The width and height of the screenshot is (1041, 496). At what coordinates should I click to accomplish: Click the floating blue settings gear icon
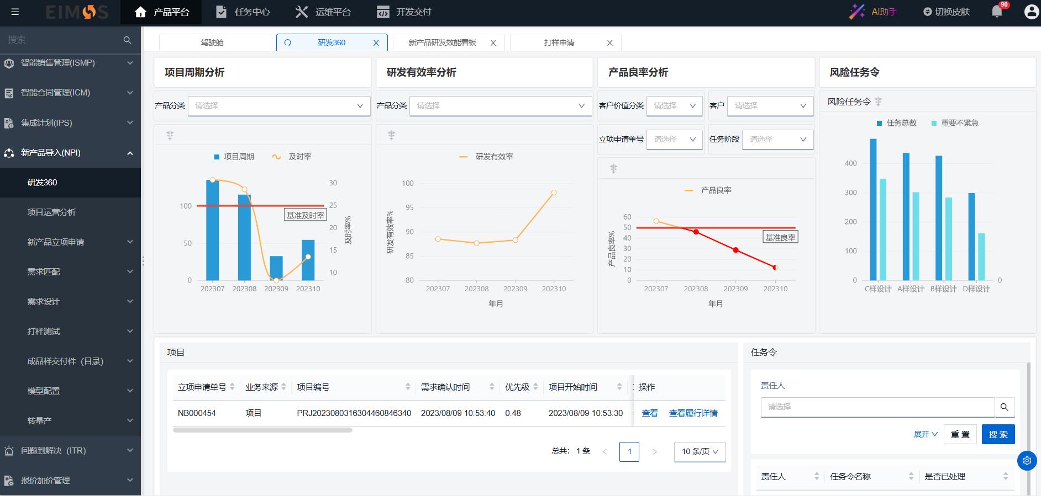[x=1027, y=460]
